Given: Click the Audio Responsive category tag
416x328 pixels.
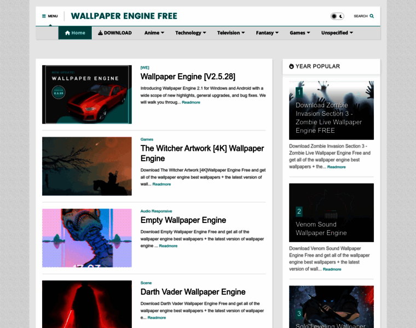Looking at the screenshot, I should click(156, 211).
